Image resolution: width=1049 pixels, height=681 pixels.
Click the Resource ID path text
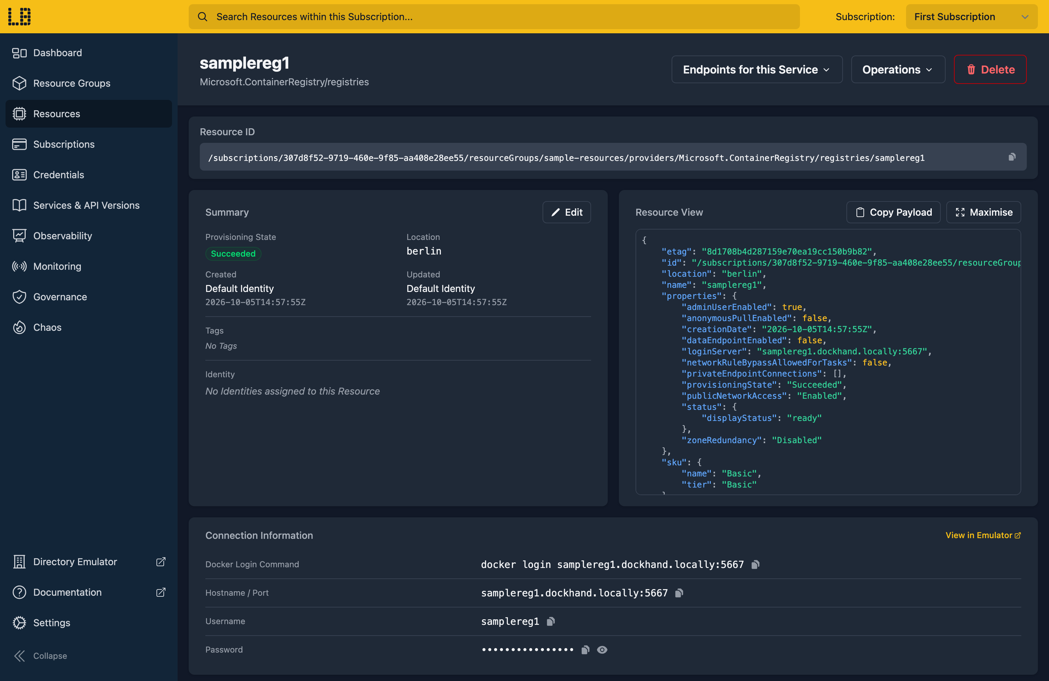[566, 158]
